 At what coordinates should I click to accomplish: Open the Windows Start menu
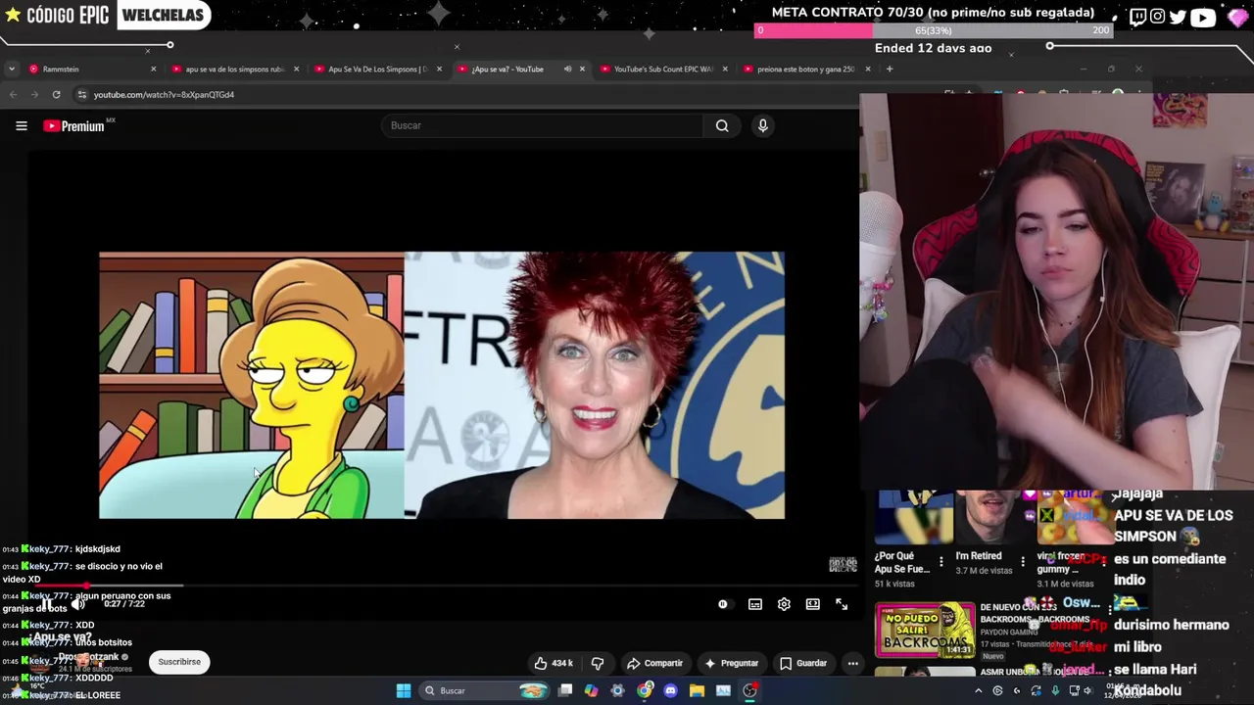pos(403,690)
